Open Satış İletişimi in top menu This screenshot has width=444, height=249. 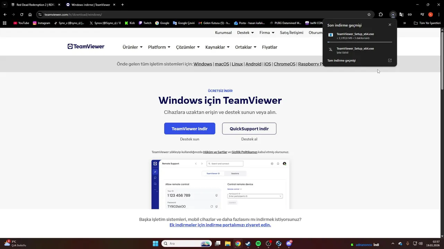pos(292,33)
